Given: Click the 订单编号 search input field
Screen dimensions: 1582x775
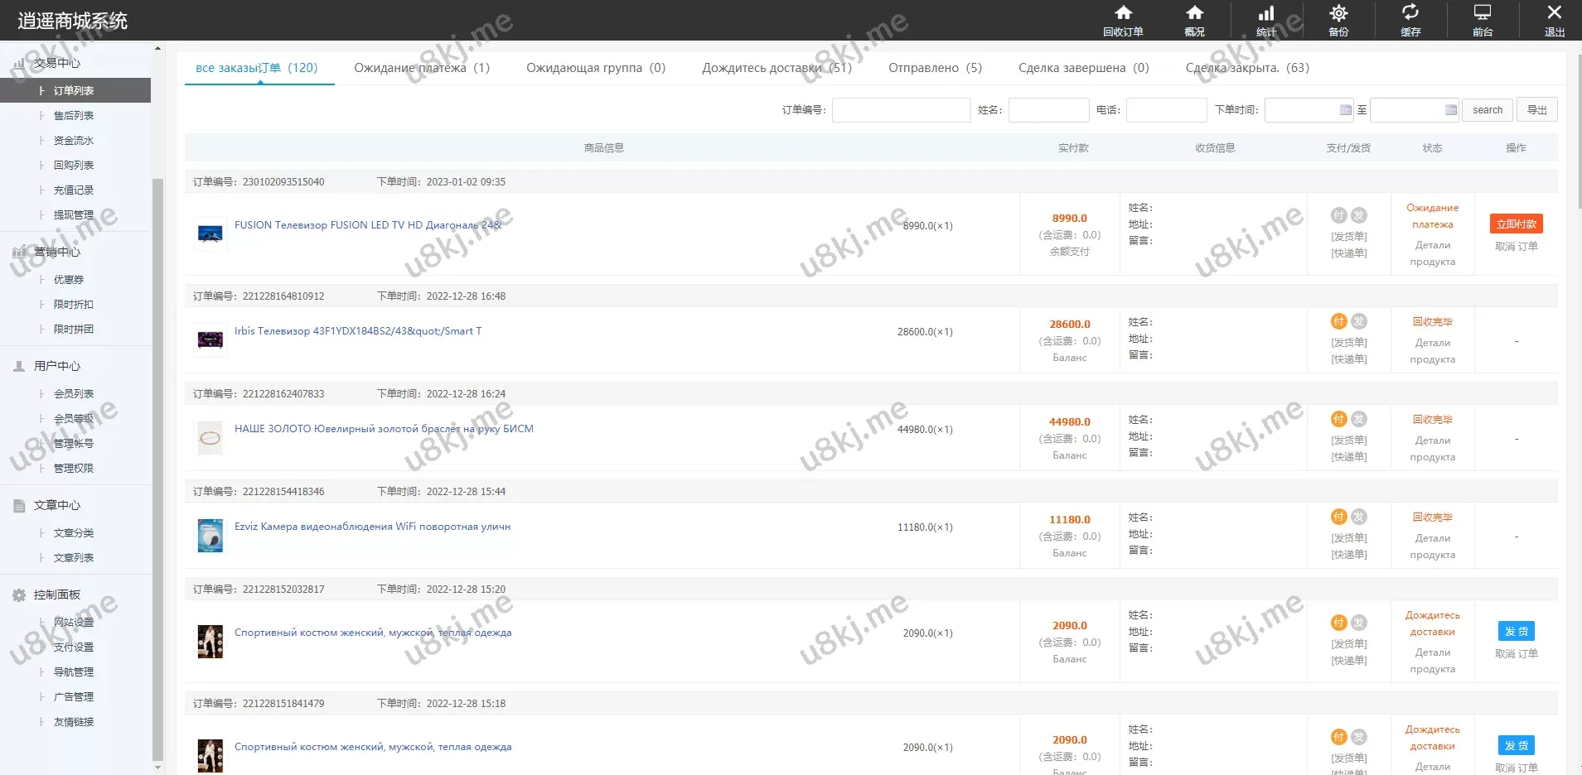Looking at the screenshot, I should click(x=901, y=110).
